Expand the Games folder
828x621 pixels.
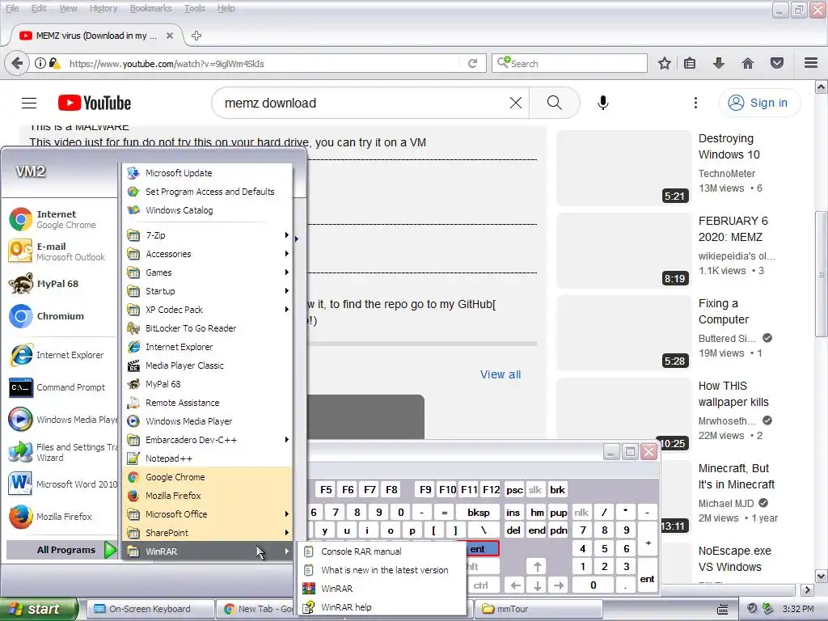(208, 272)
